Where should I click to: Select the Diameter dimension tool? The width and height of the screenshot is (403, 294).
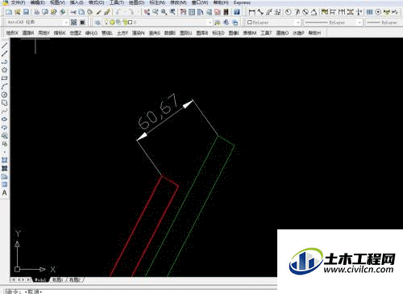[305, 12]
